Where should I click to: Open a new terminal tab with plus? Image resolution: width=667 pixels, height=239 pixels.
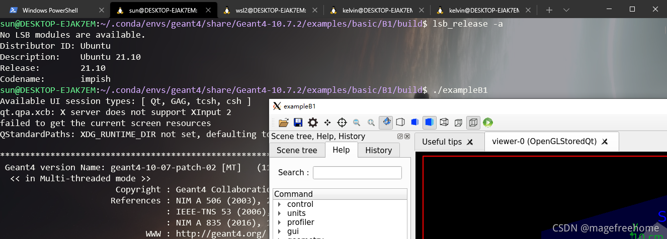[x=549, y=10]
